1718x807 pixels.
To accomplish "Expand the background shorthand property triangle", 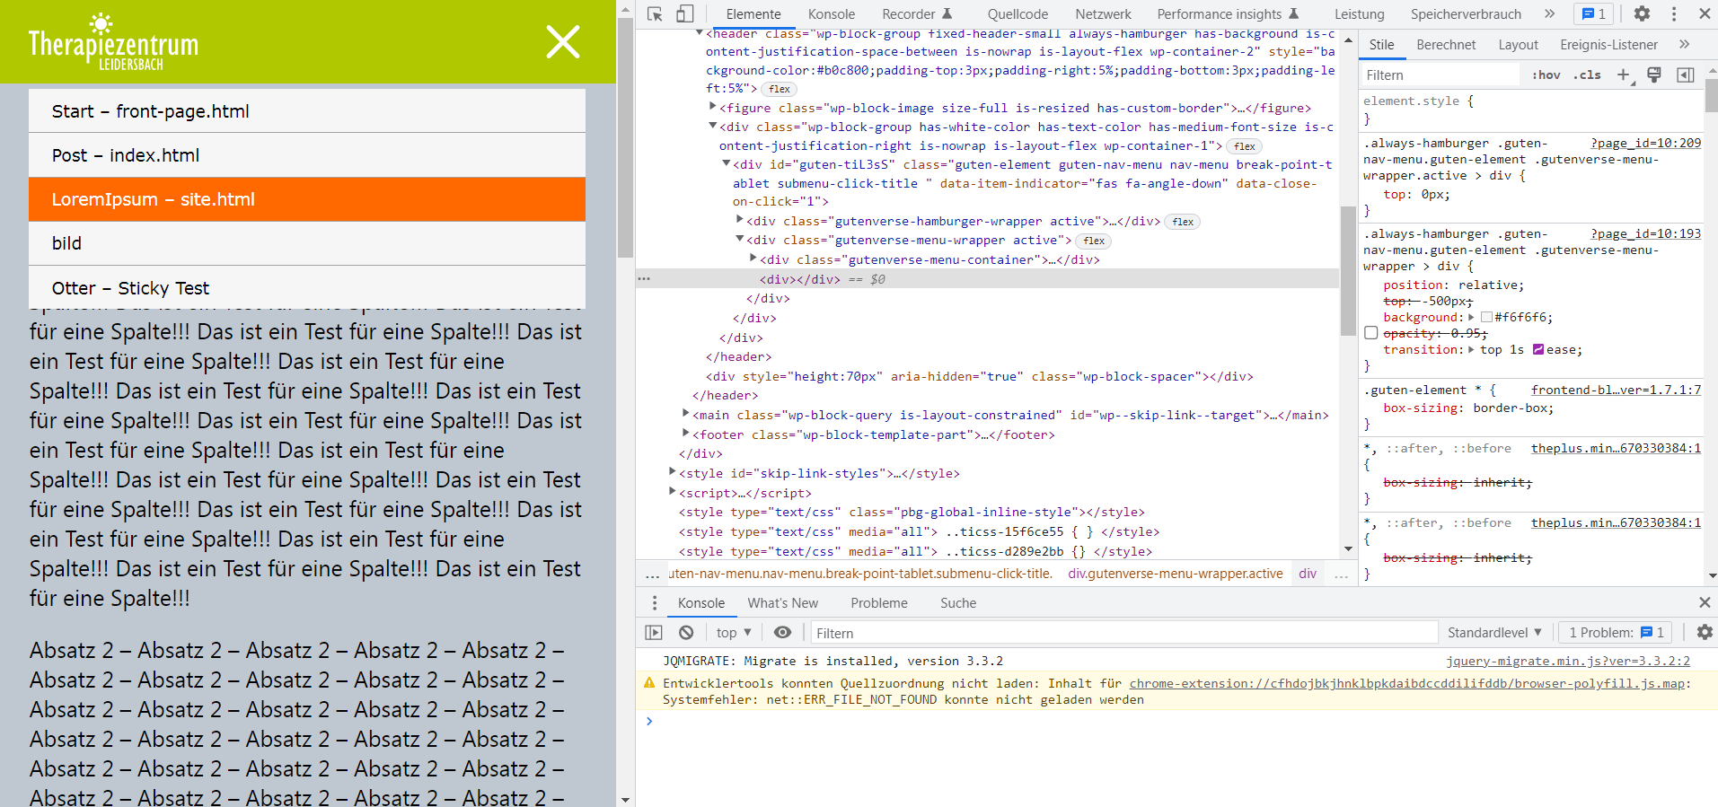I will point(1471,317).
